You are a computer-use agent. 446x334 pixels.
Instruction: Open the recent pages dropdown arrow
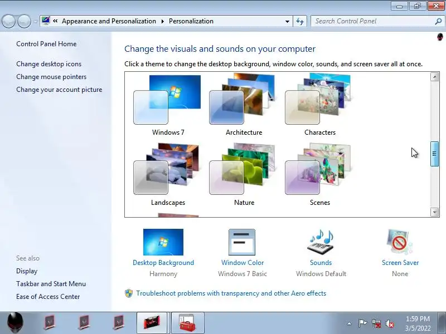coord(35,21)
